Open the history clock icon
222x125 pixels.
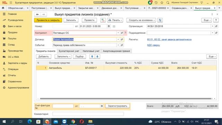[x=156, y=2]
